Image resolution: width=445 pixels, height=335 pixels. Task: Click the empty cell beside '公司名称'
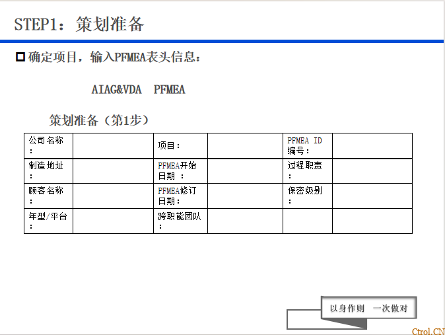(x=114, y=146)
